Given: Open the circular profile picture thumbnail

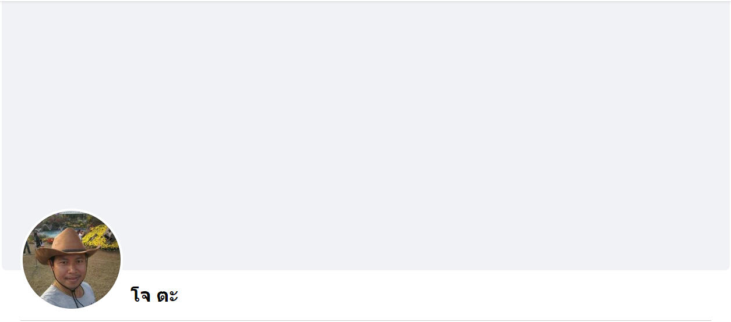Looking at the screenshot, I should click(72, 259).
